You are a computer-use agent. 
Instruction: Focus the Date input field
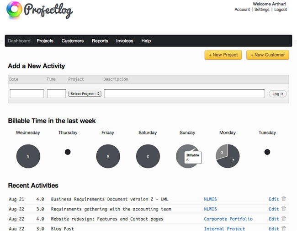coord(27,93)
